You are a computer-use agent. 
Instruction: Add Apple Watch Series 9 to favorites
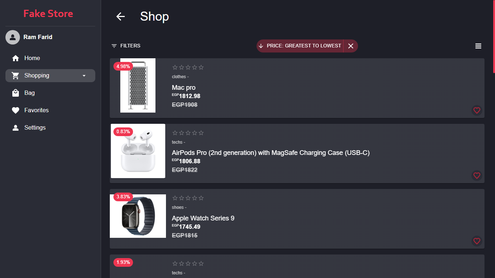(x=477, y=241)
